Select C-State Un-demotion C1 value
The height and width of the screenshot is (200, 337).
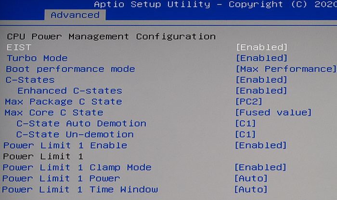point(246,134)
